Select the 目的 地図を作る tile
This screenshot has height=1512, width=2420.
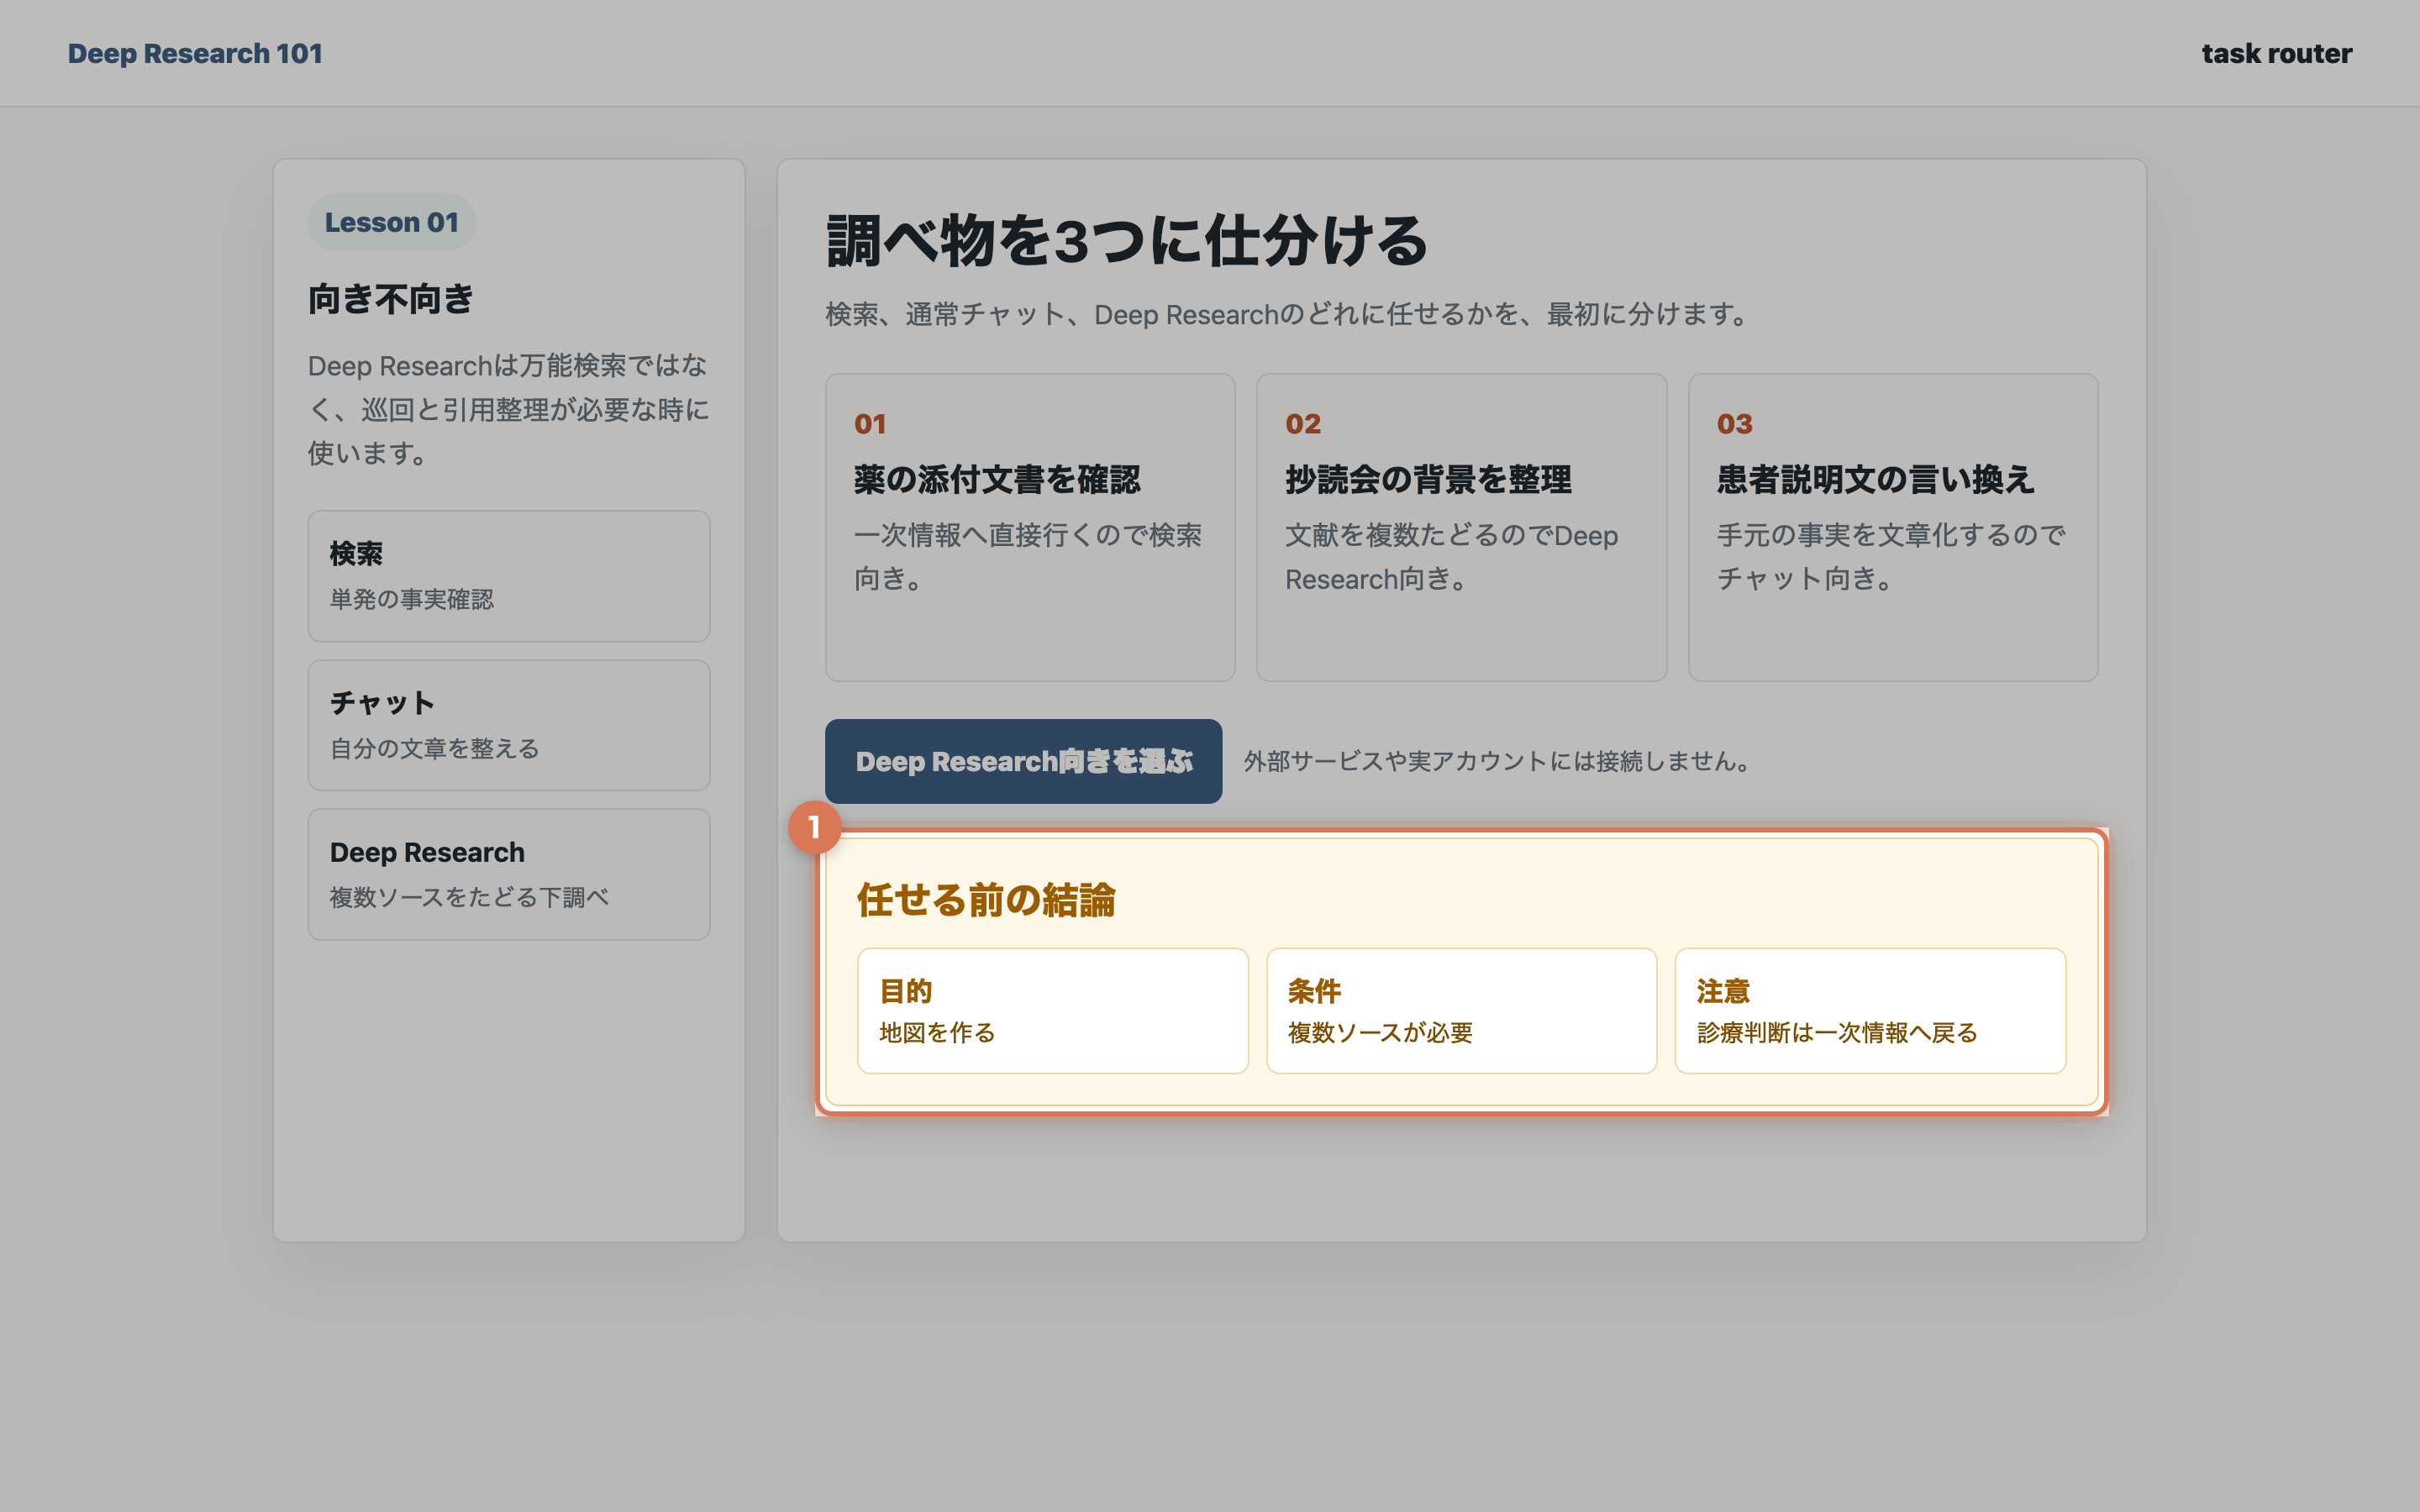pos(1053,1011)
